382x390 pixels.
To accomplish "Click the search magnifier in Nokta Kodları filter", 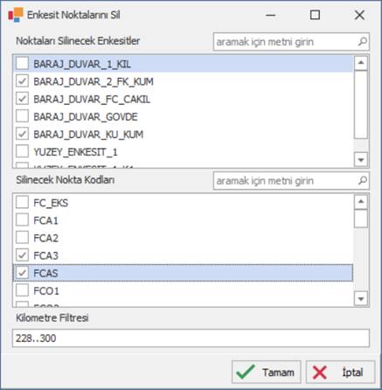I will pos(362,180).
